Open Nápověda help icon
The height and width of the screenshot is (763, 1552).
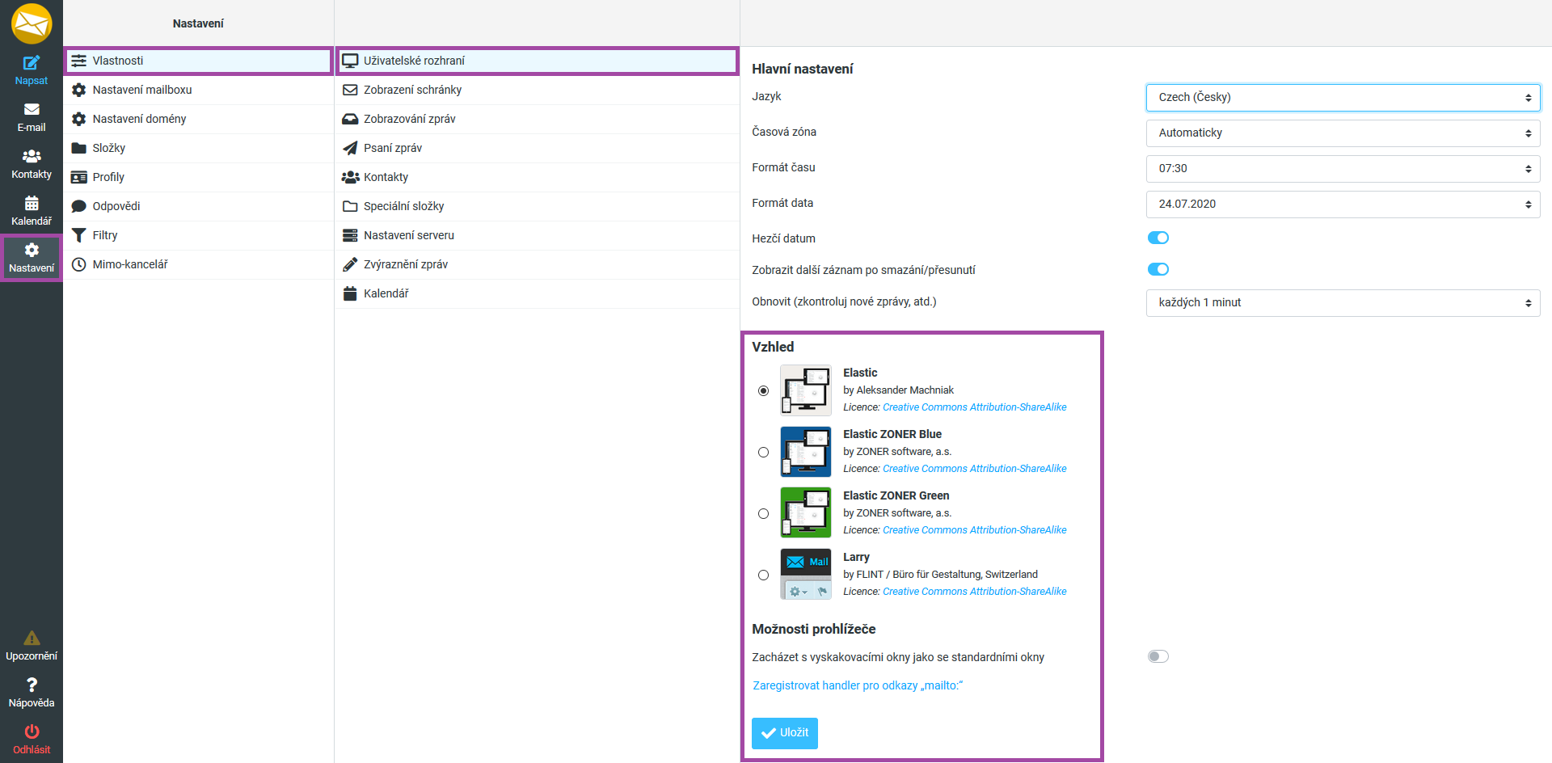32,685
